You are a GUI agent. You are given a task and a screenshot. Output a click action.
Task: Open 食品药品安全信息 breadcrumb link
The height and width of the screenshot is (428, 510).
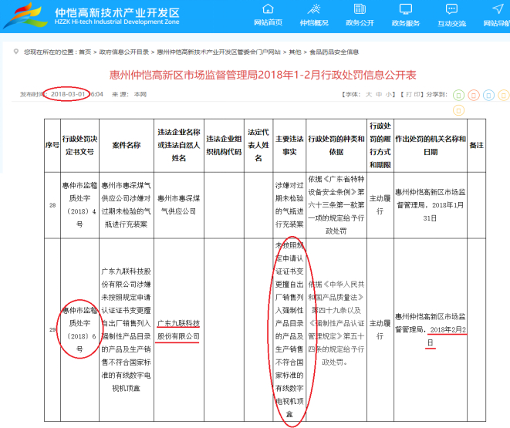point(334,52)
